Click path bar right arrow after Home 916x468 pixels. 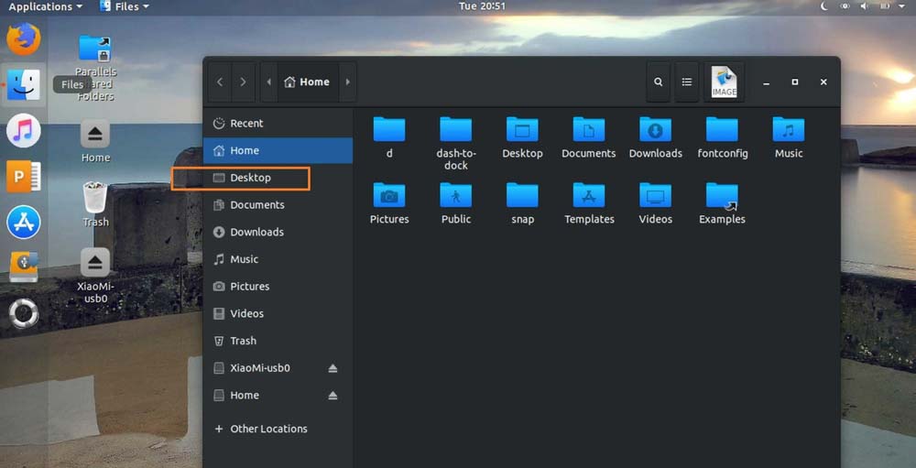347,82
